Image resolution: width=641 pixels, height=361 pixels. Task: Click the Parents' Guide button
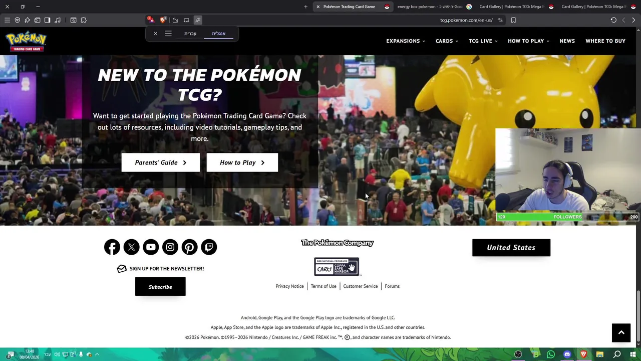[x=161, y=162]
